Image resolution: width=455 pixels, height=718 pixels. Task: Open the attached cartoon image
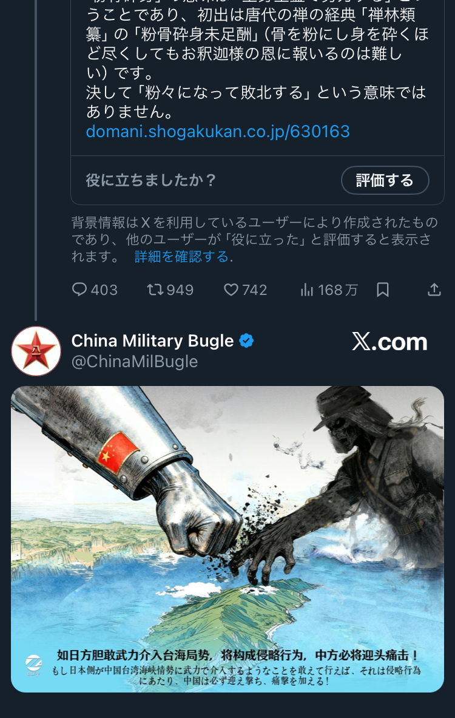[227, 539]
